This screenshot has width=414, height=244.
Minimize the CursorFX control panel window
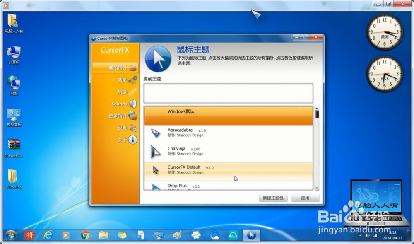(x=296, y=37)
